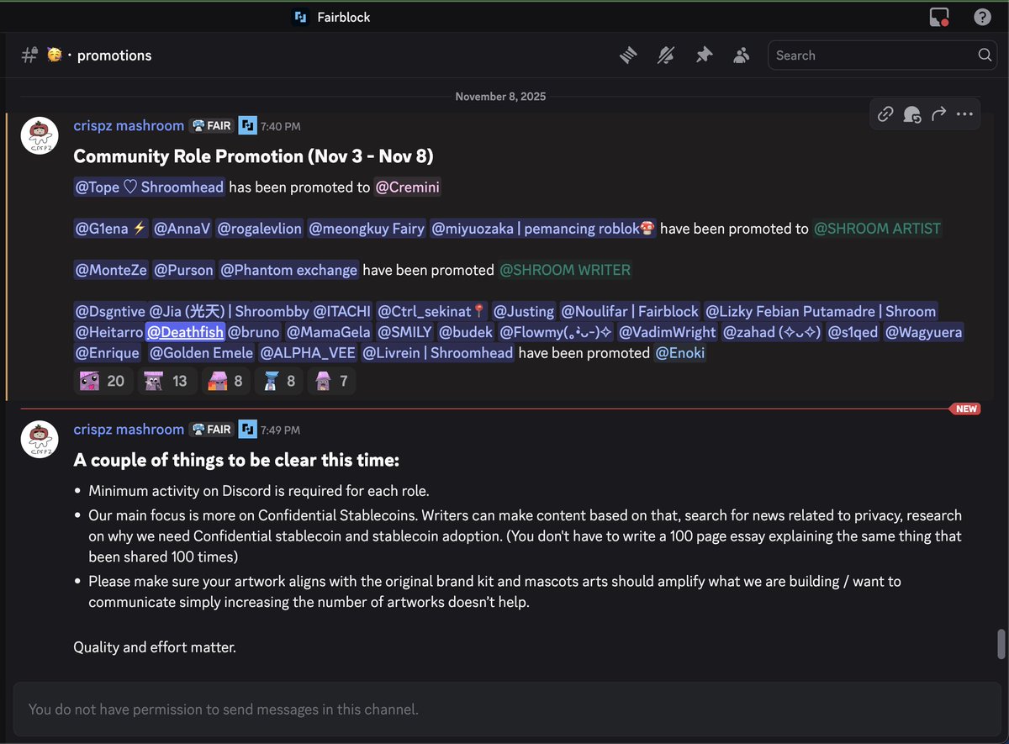This screenshot has width=1009, height=744.
Task: Open the reaction picker on the message
Action: point(911,113)
